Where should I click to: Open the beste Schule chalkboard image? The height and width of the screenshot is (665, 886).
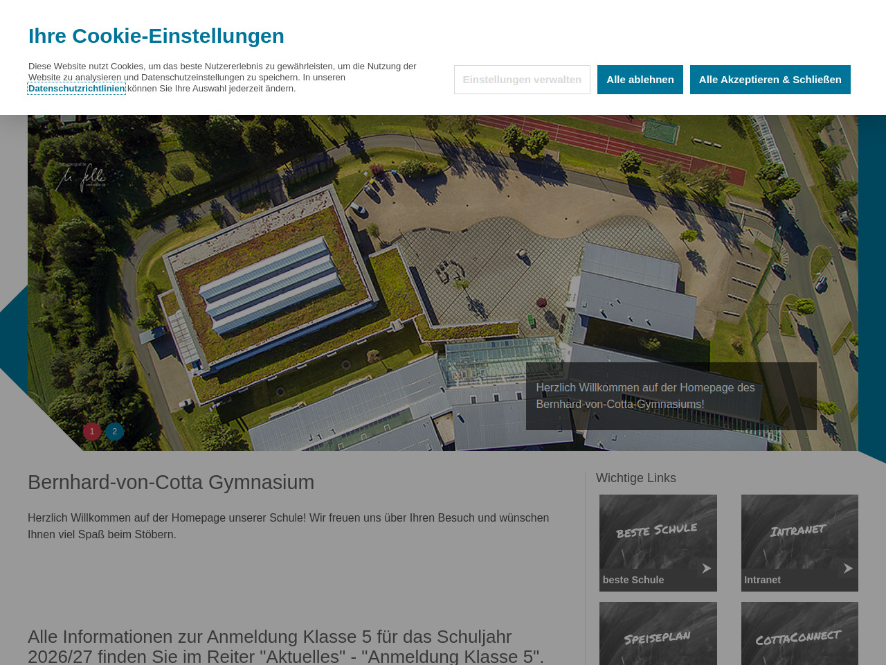(x=658, y=530)
